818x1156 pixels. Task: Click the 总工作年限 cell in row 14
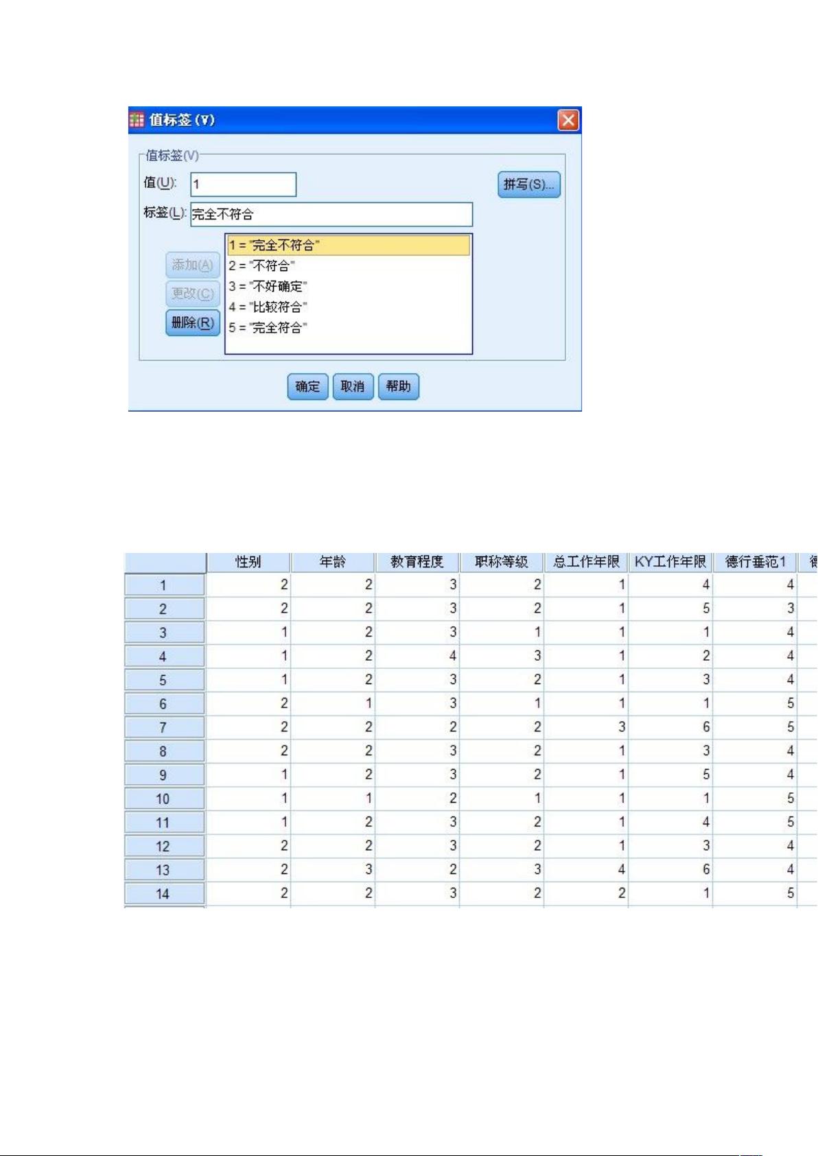pyautogui.click(x=585, y=893)
